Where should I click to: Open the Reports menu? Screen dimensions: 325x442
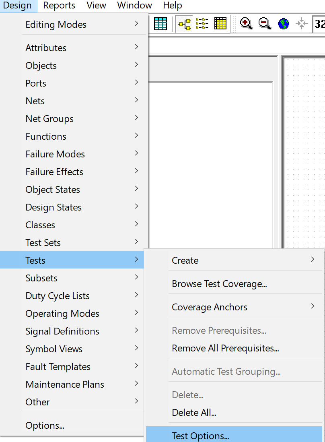59,5
